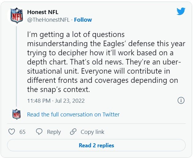Screen dimensions: 193x158
Task: Click the small NFL avatar beside the conversation link
Action: click(x=16, y=114)
